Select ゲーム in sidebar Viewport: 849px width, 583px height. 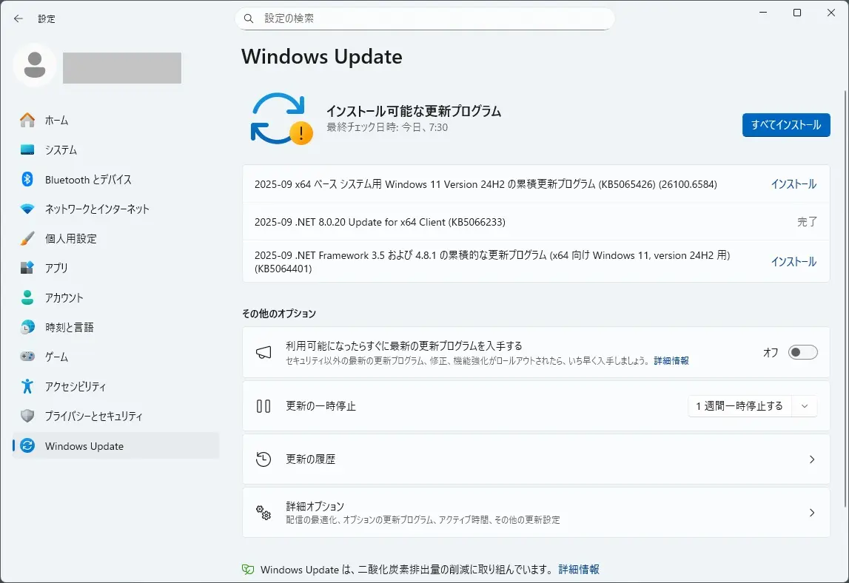[116, 357]
